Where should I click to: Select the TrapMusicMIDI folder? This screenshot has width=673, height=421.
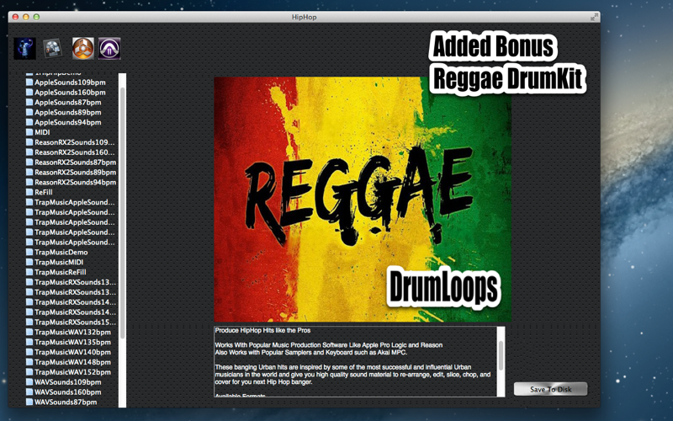point(55,262)
